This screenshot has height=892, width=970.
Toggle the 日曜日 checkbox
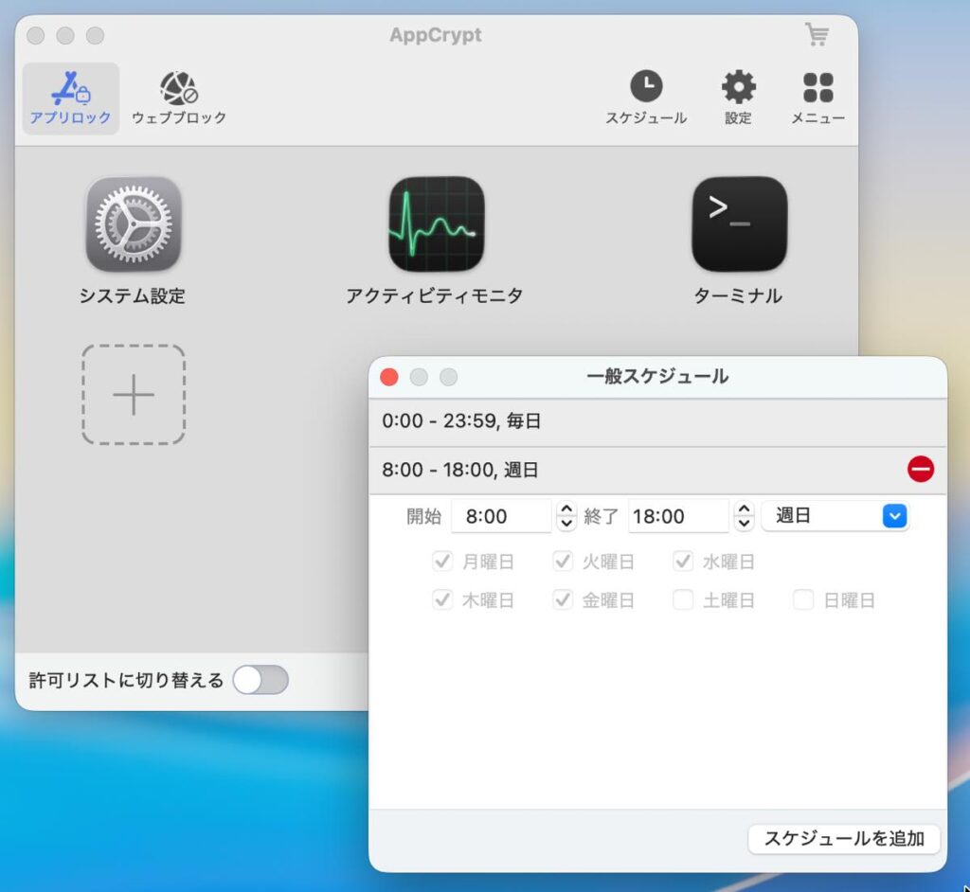tap(803, 600)
